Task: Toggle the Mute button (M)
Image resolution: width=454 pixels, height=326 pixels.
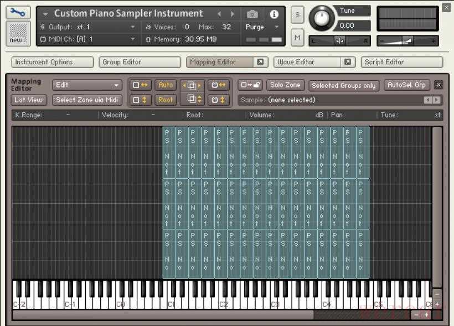Action: [x=297, y=37]
